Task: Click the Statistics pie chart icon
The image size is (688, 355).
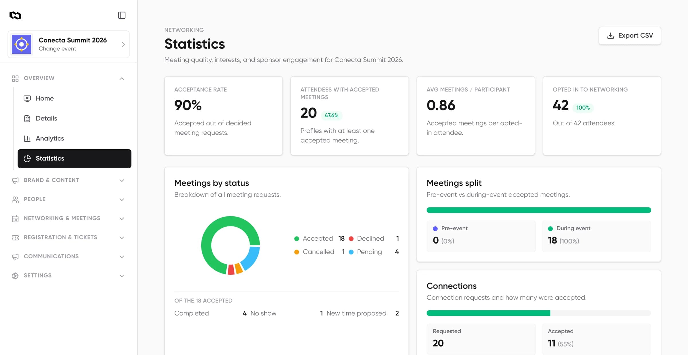Action: [27, 158]
